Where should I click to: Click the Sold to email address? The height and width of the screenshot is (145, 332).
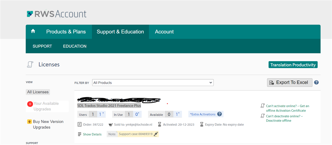(139, 124)
